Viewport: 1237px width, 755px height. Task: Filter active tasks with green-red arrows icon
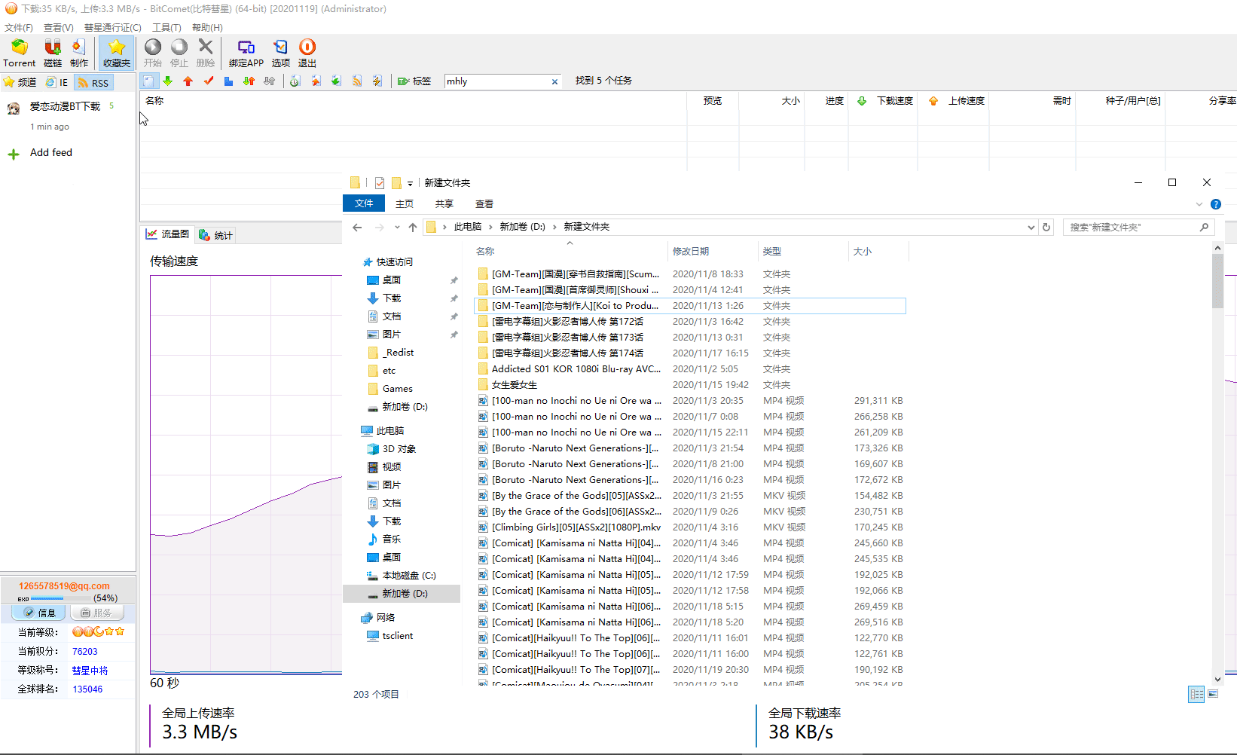click(x=249, y=81)
